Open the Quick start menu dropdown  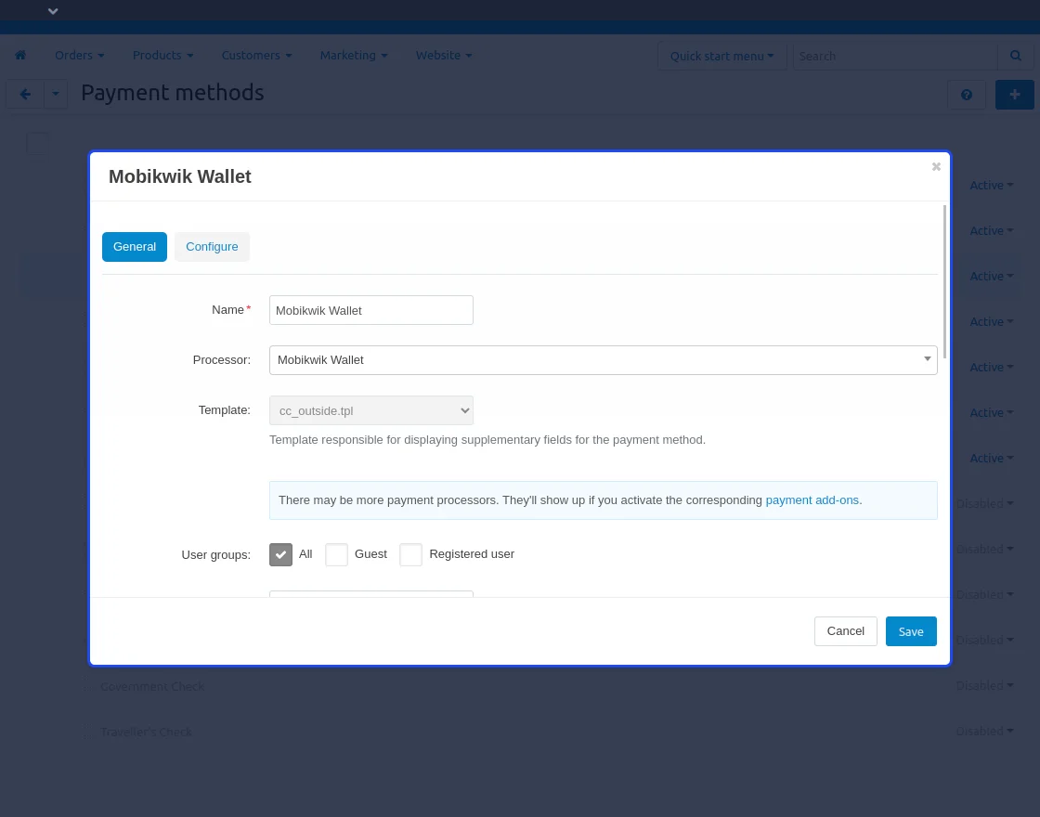pyautogui.click(x=721, y=57)
